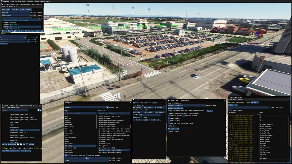Click the Build All button
This screenshot has width=292, height=164.
pos(6,10)
